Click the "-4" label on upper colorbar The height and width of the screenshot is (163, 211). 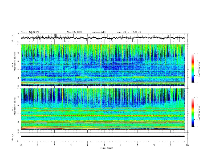point(196,61)
